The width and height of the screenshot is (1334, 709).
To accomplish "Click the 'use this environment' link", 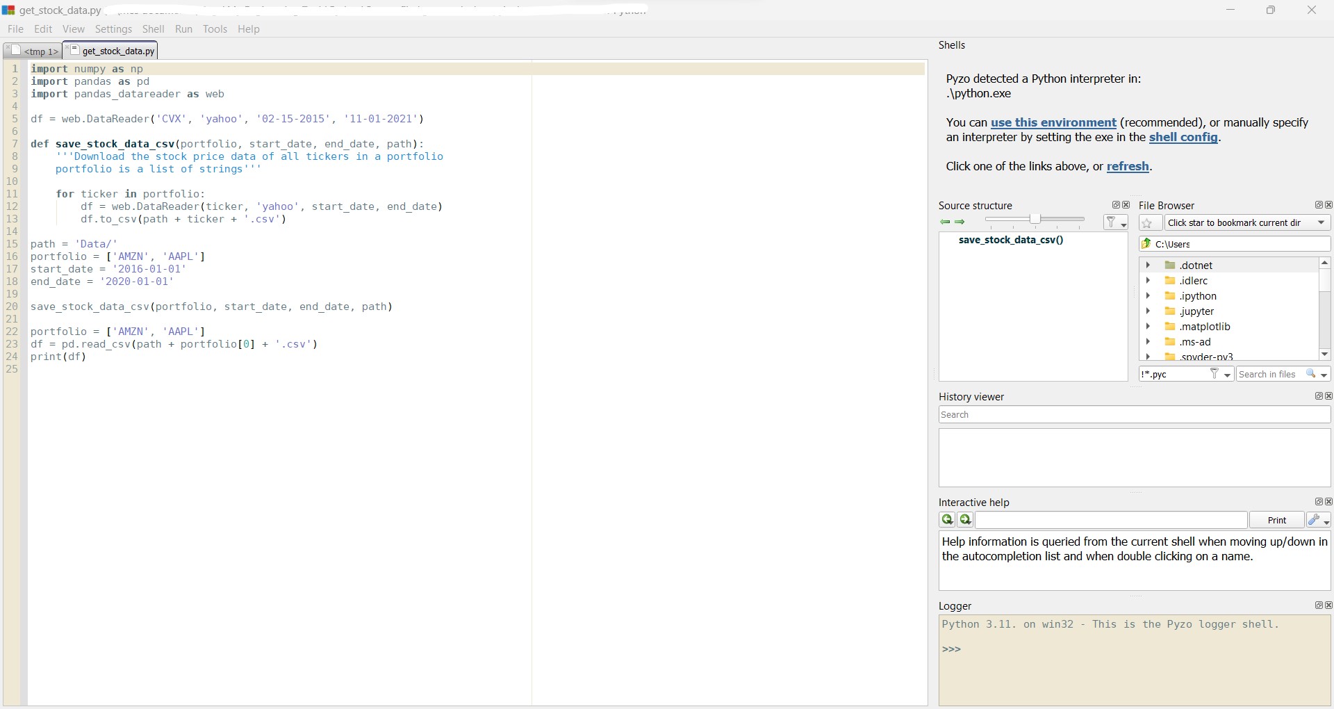I will pos(1054,122).
